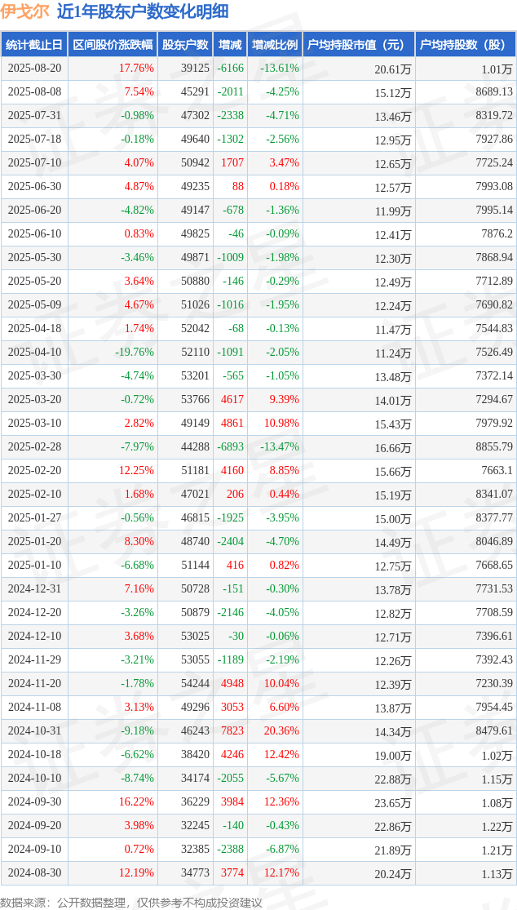Select the 增减比例 column header

[275, 44]
